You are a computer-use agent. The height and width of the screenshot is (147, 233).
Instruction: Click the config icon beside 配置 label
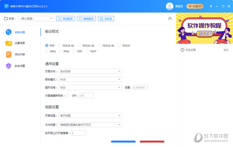pos(6,19)
